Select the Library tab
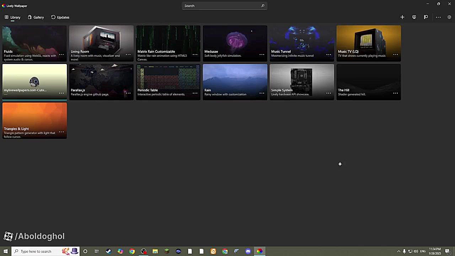This screenshot has height=256, width=455. tap(12, 17)
